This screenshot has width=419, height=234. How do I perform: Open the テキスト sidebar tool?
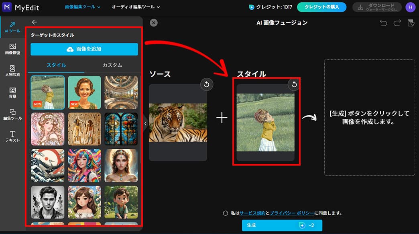tap(12, 136)
